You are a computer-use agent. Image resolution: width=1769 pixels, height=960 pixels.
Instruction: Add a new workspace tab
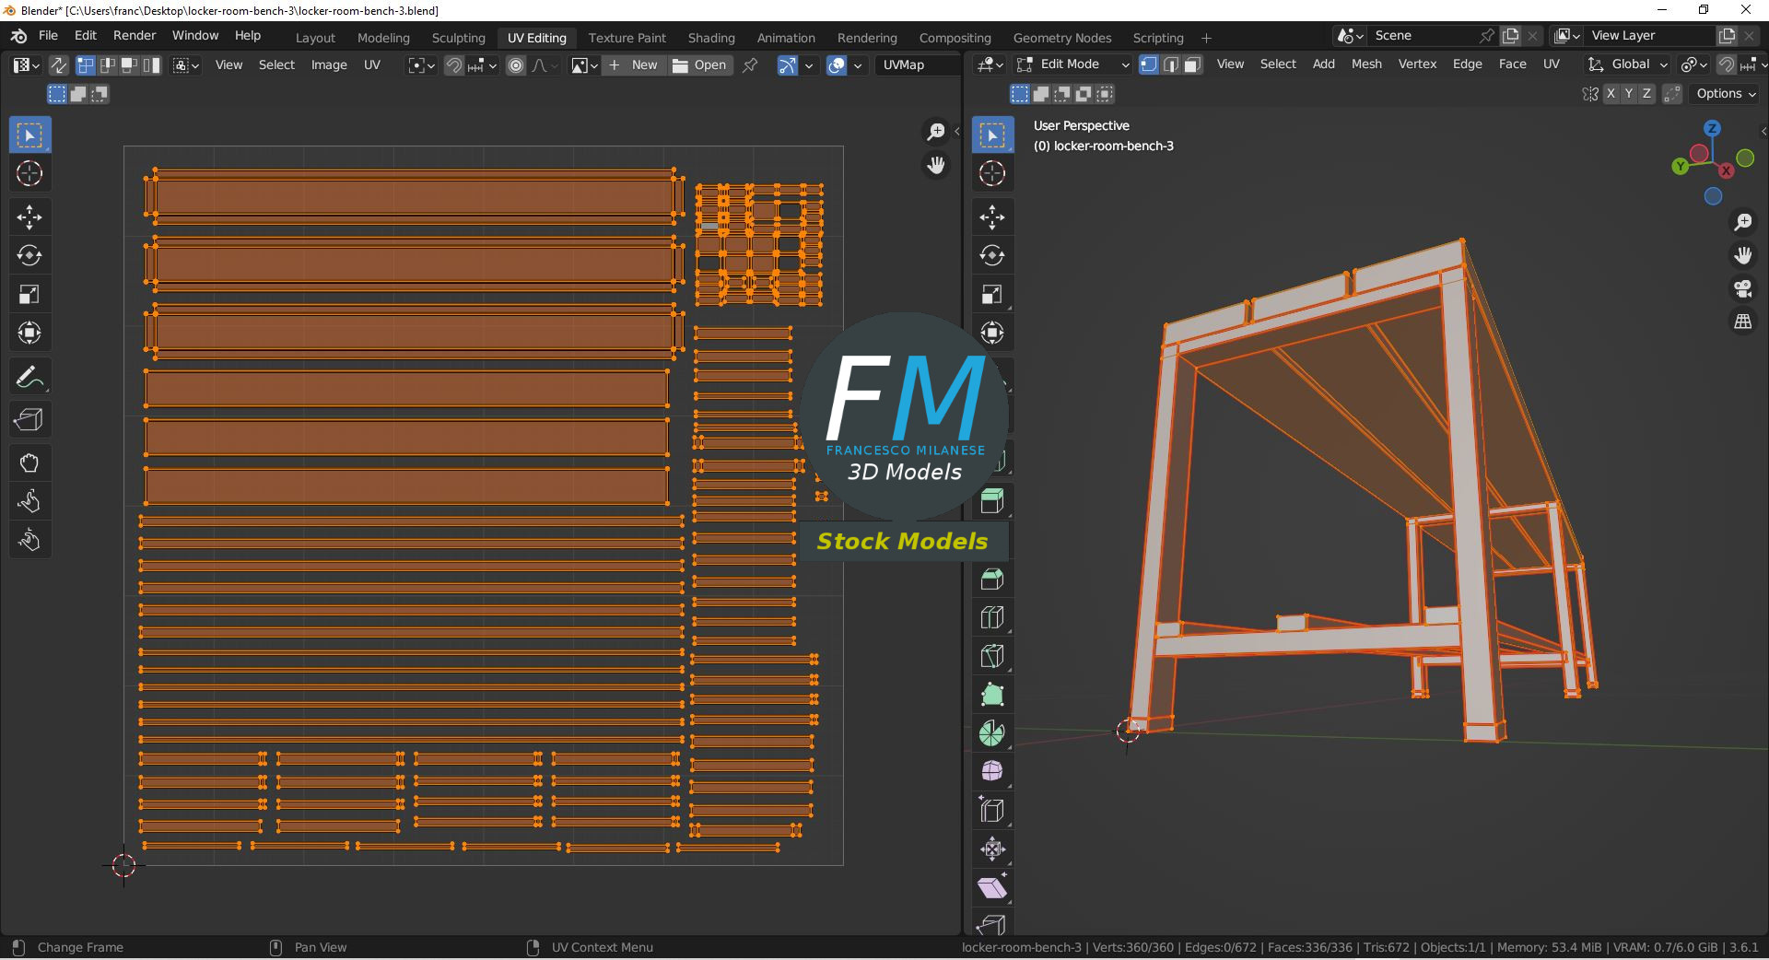pos(1206,38)
